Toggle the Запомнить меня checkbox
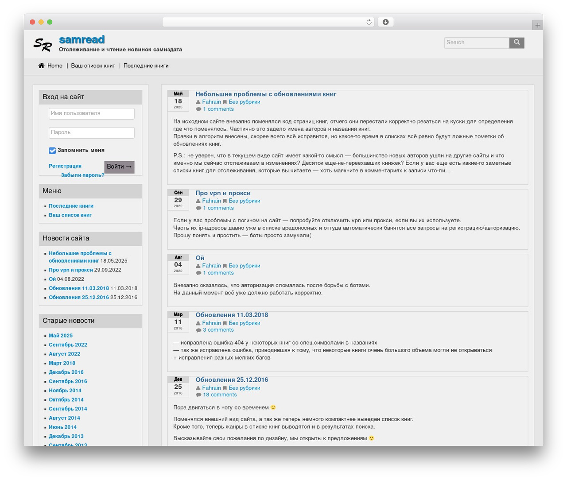This screenshot has width=567, height=480. point(52,151)
